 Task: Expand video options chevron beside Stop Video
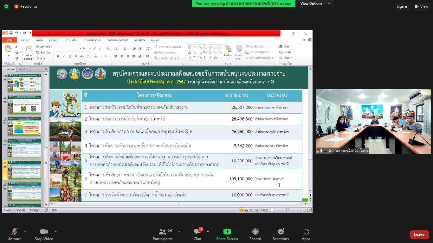(x=56, y=232)
